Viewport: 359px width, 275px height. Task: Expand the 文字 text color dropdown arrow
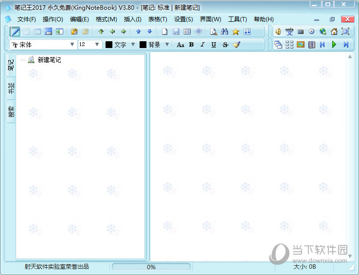133,45
